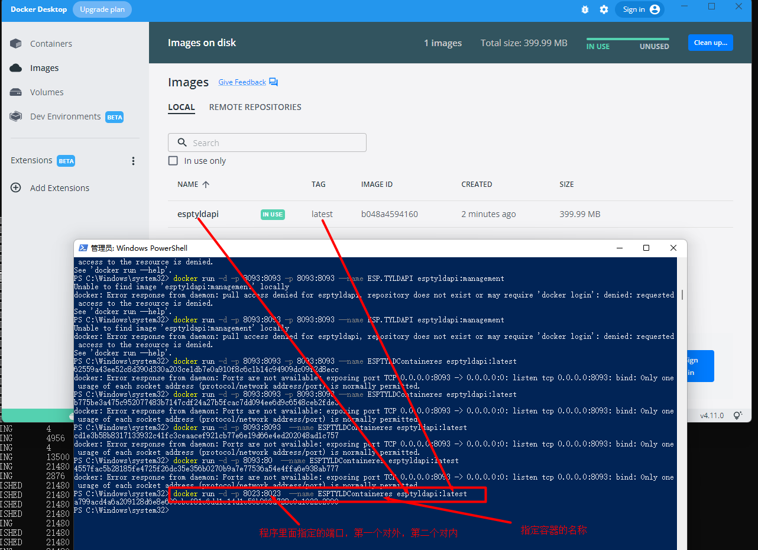This screenshot has width=758, height=550.
Task: Click the feedback speech bubble icon
Action: coord(273,82)
